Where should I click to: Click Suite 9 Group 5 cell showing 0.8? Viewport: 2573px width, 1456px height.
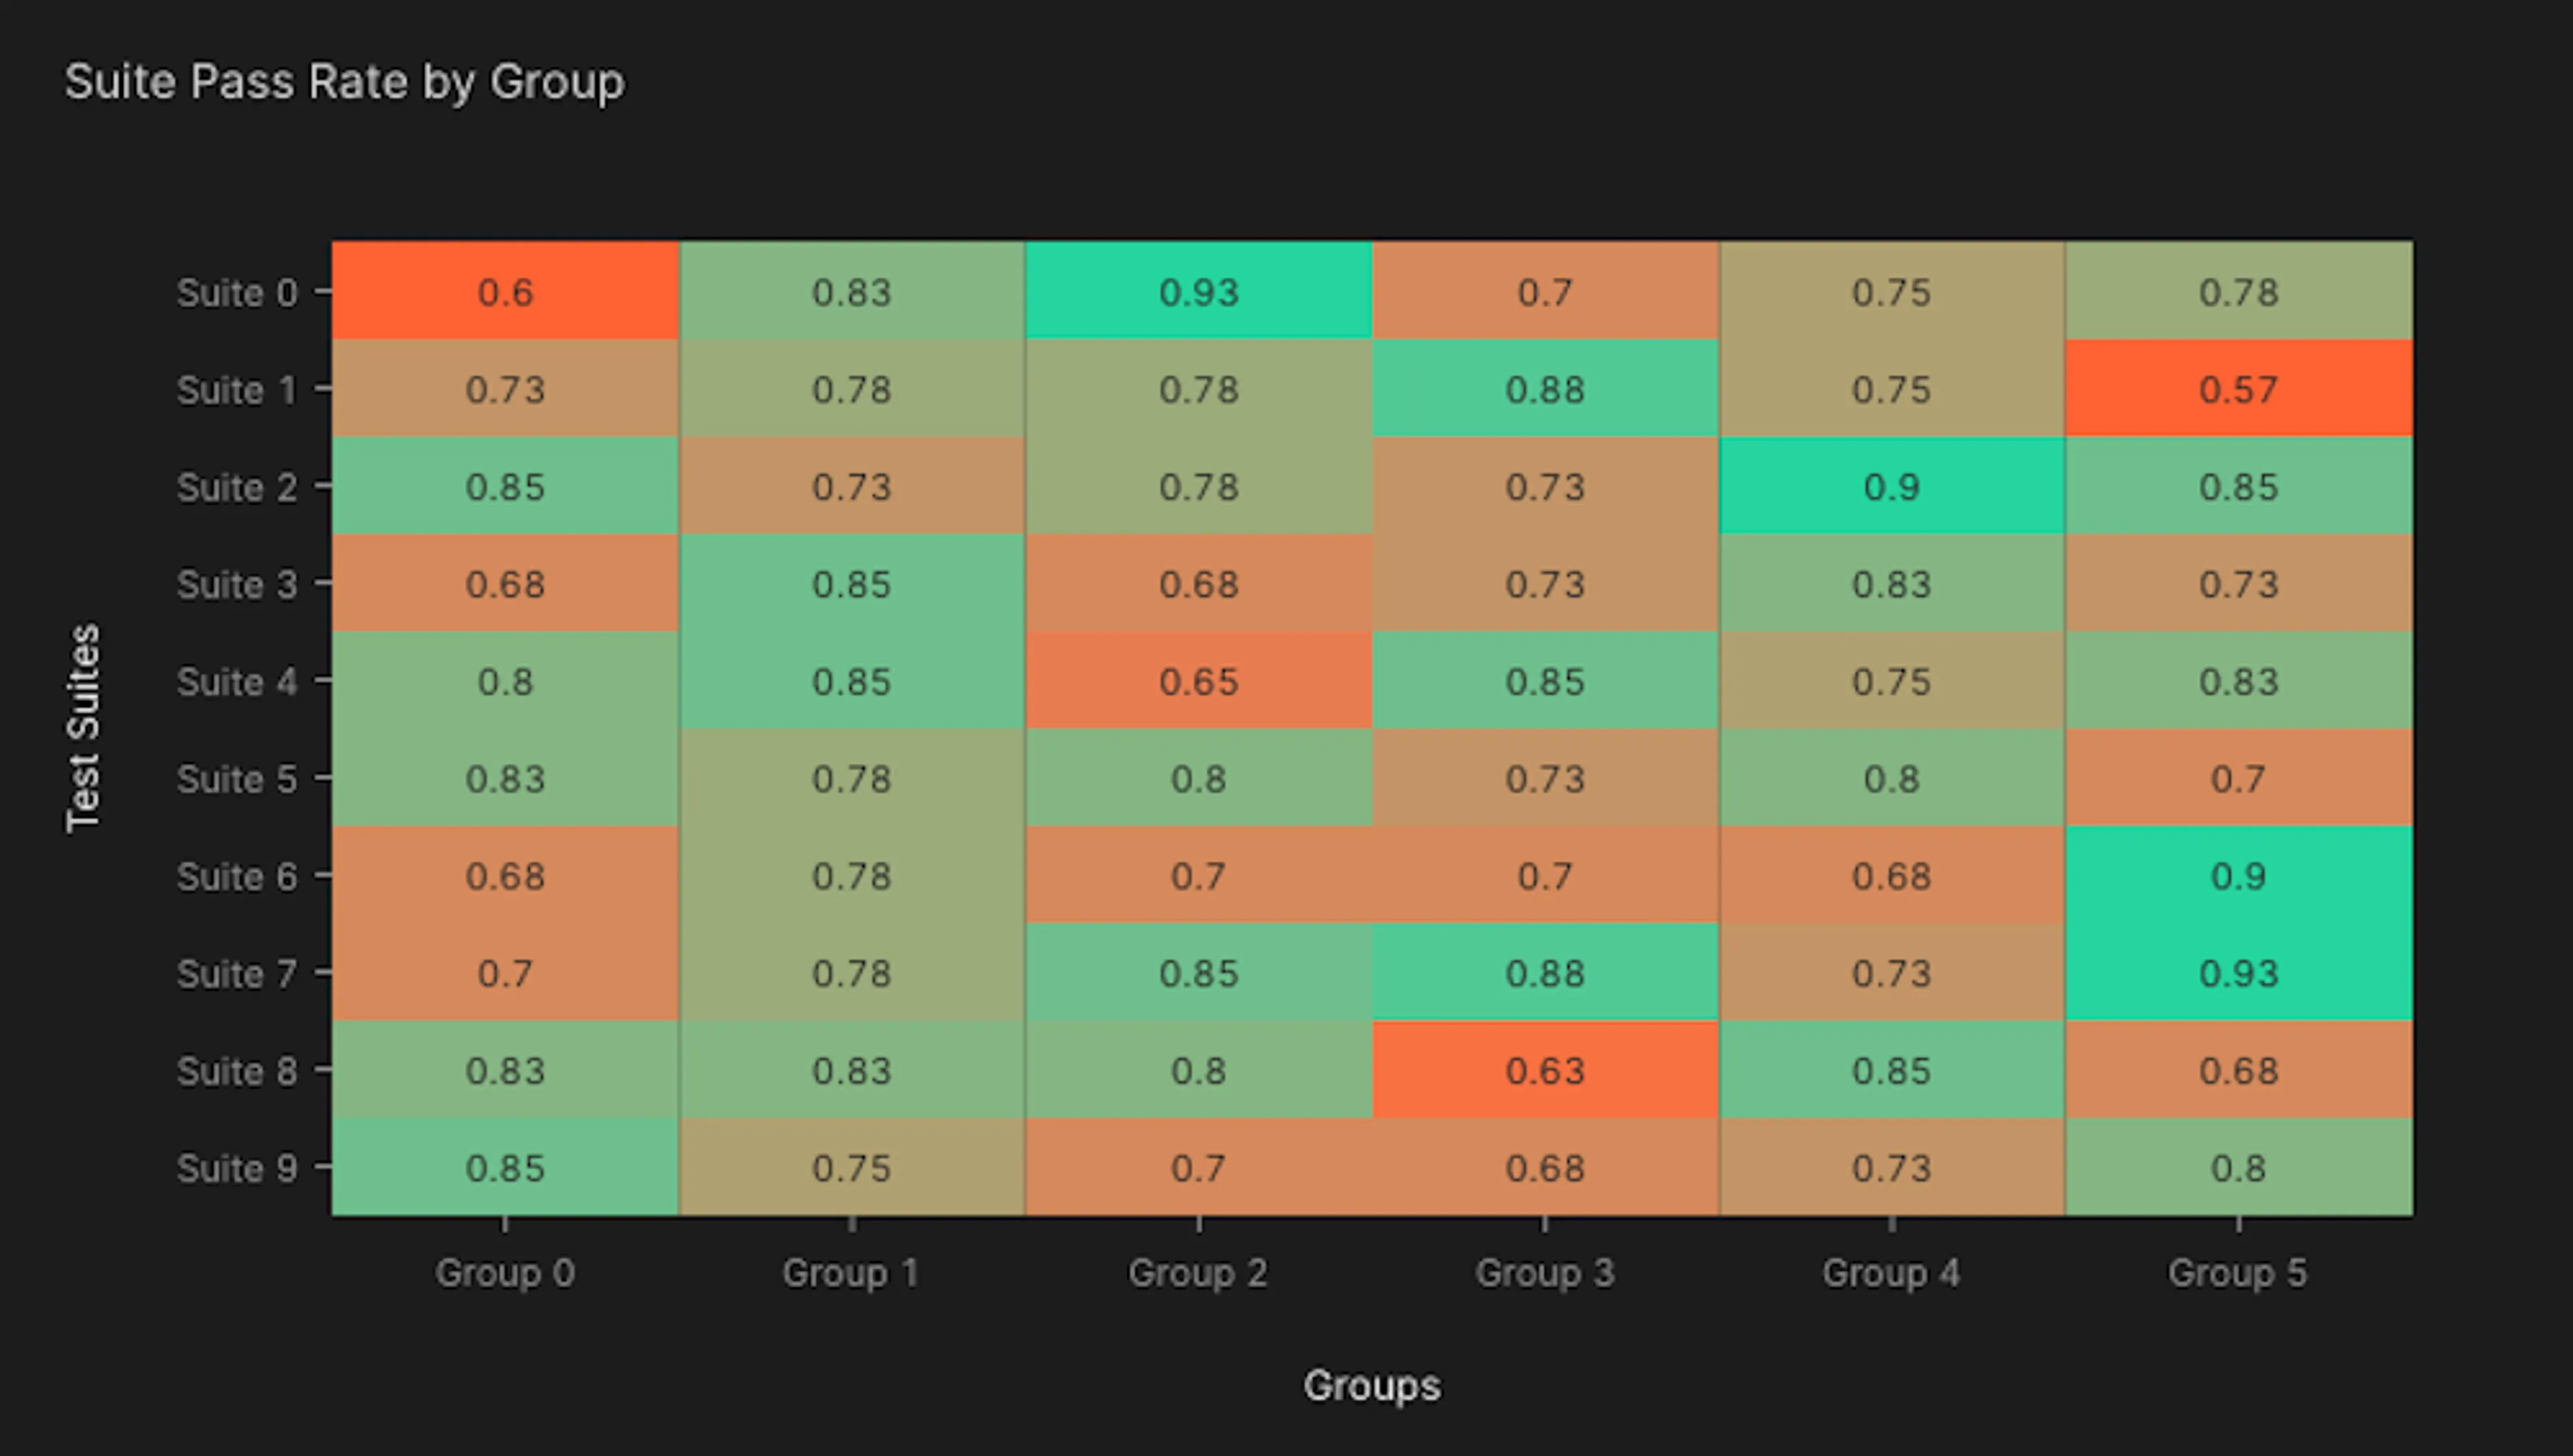pos(2239,1167)
